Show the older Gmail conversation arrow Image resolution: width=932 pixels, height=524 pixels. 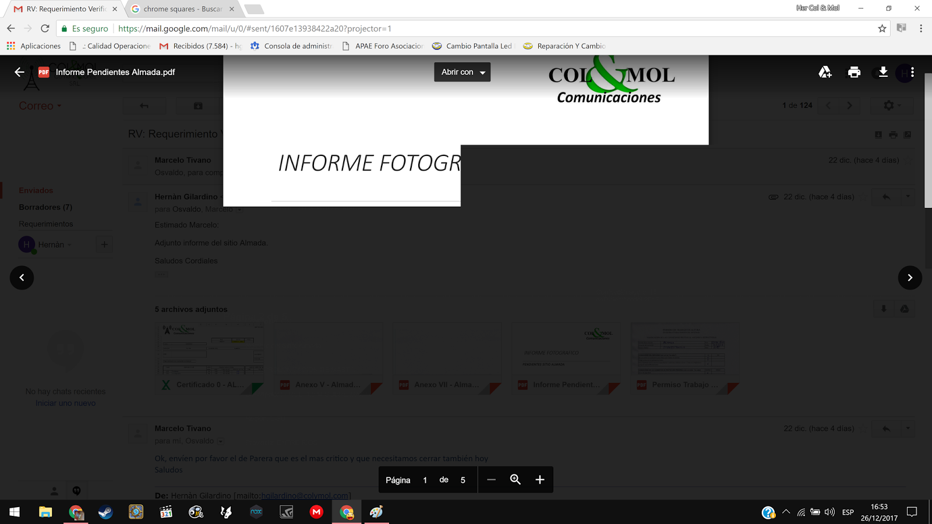[849, 105]
